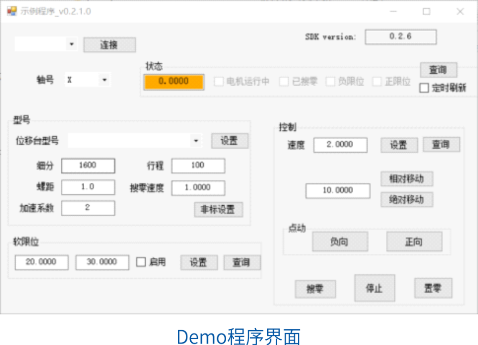Screen dimensions: 478x345
Task: Click 设置 button next to 速度
Action: coord(399,145)
